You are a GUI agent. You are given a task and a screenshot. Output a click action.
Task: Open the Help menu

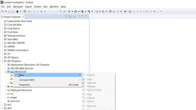pos(63,7)
